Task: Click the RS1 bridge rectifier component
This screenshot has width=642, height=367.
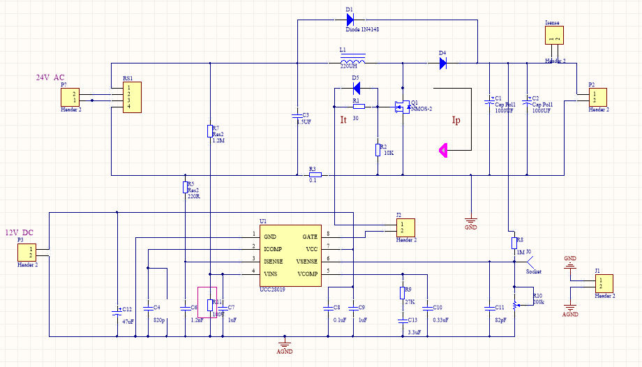Action: 133,97
